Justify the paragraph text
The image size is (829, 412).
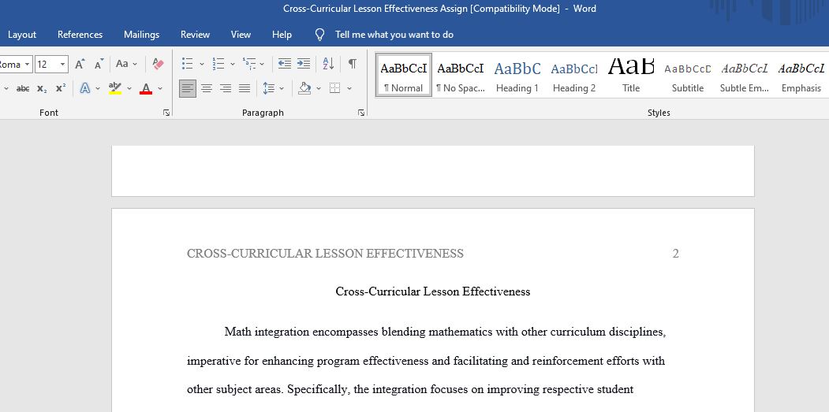click(245, 88)
